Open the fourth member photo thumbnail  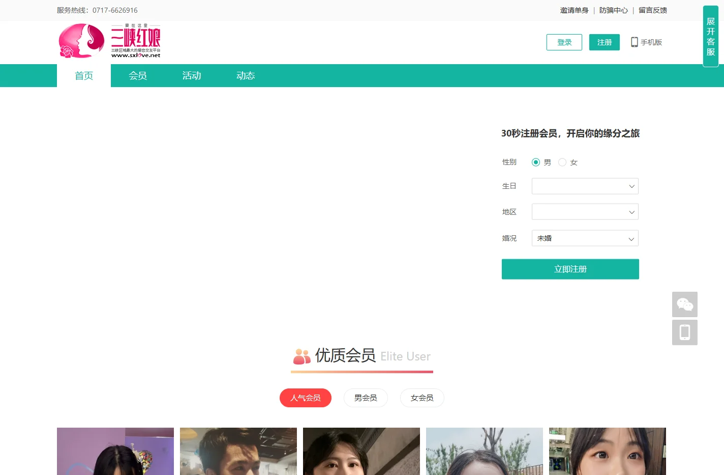(x=485, y=451)
